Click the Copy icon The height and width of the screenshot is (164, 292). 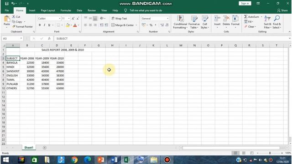tap(14, 22)
